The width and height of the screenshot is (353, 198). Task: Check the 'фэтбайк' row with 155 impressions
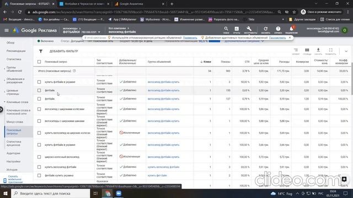39,90
